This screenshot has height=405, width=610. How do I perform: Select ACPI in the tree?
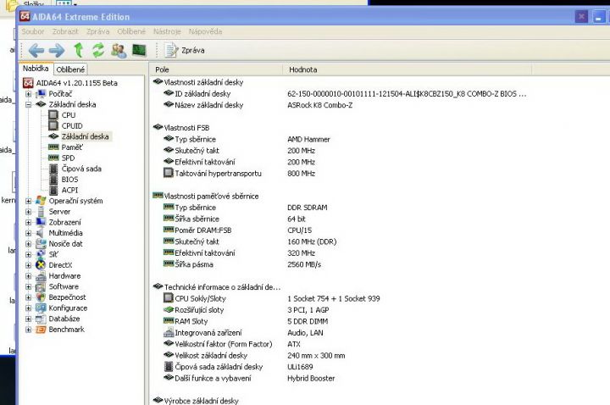tap(69, 190)
